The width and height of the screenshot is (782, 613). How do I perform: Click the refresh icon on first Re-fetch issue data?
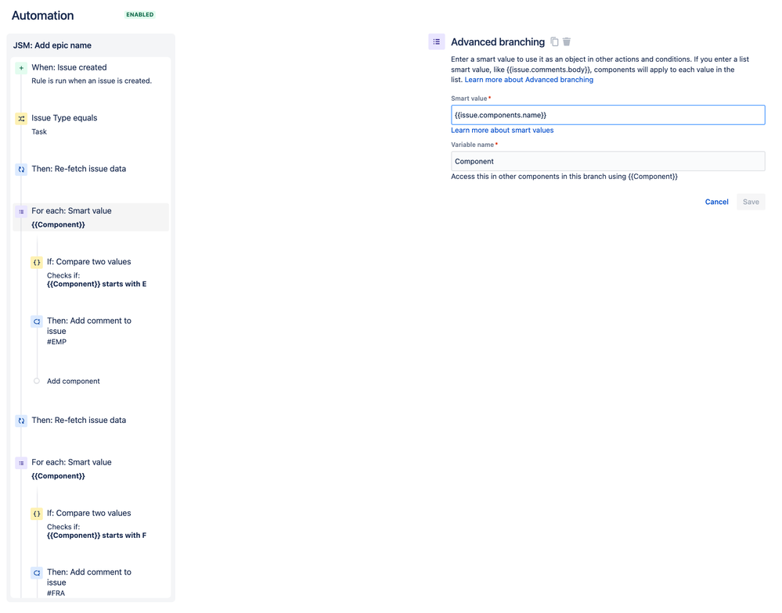pyautogui.click(x=21, y=170)
